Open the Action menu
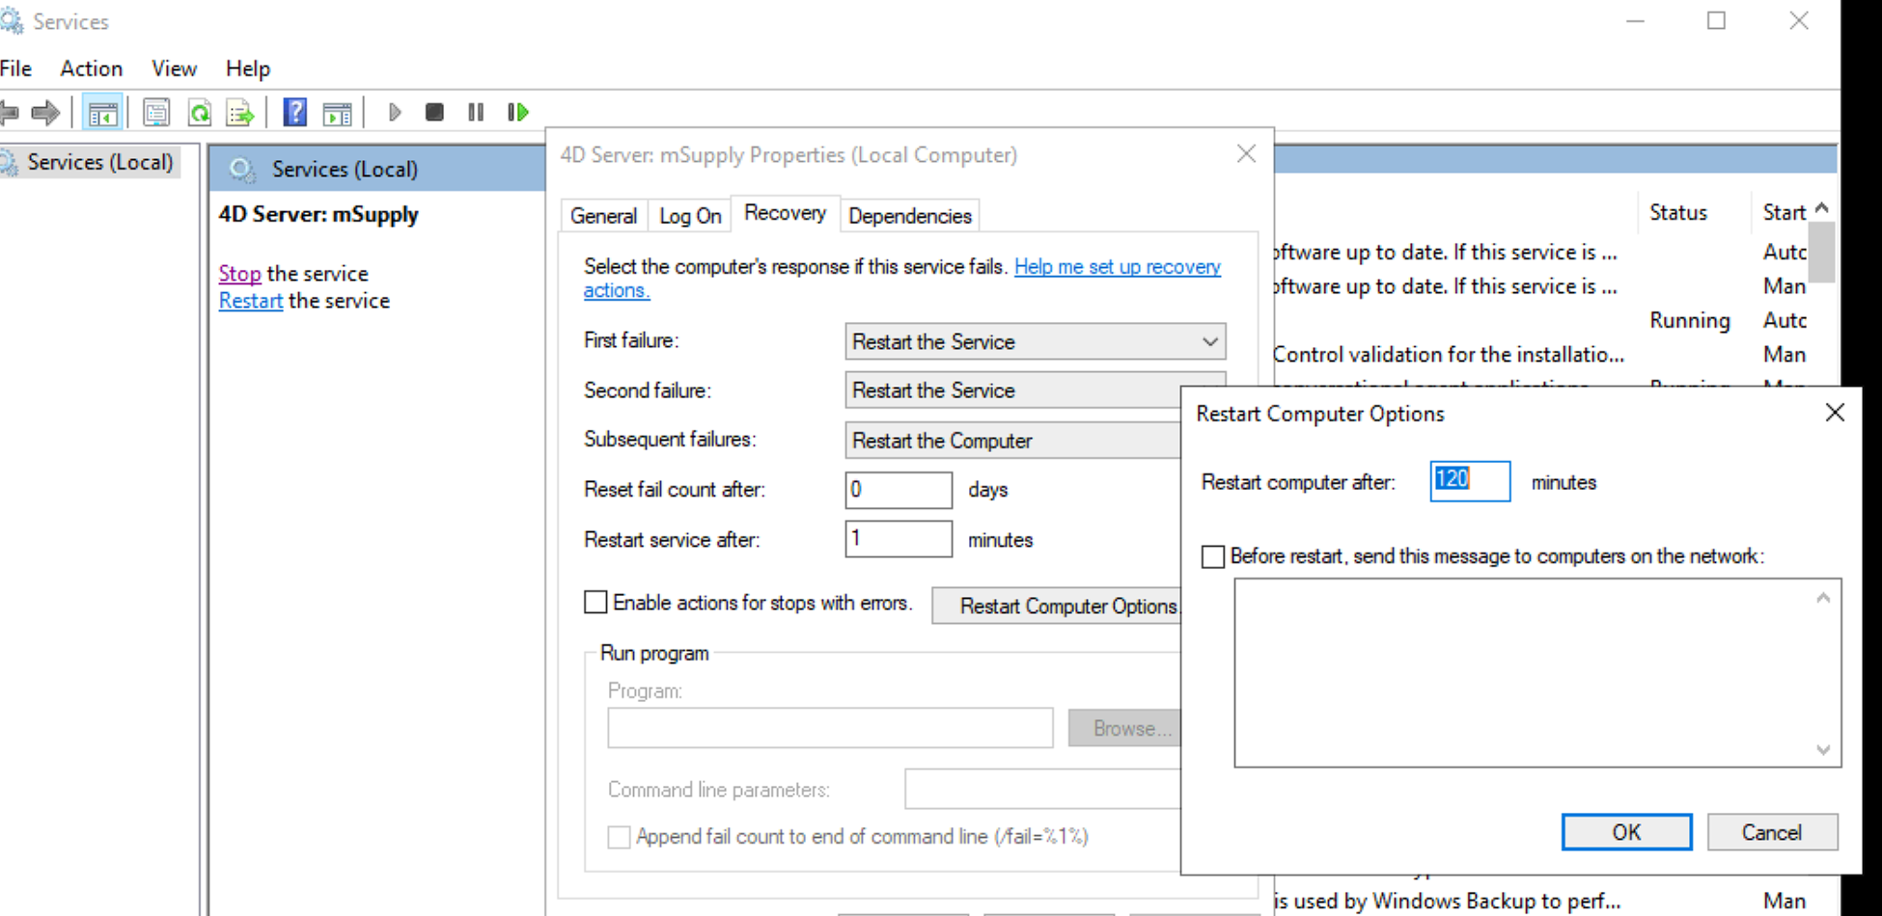 (x=91, y=68)
